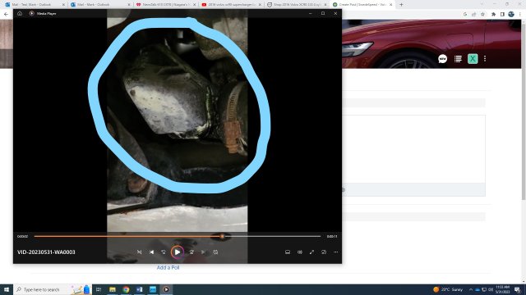Switch to the second Mail Outlook tab
This screenshot has width=526, height=295.
99,5
